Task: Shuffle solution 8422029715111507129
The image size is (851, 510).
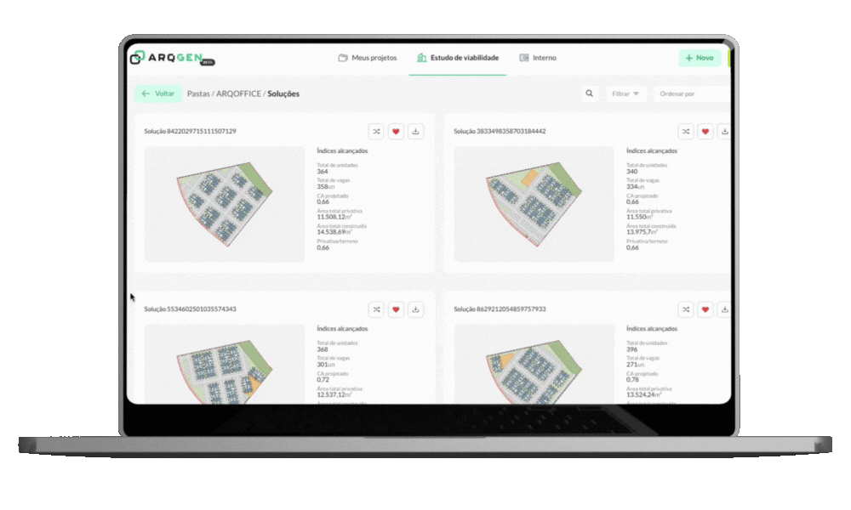Action: pos(376,132)
